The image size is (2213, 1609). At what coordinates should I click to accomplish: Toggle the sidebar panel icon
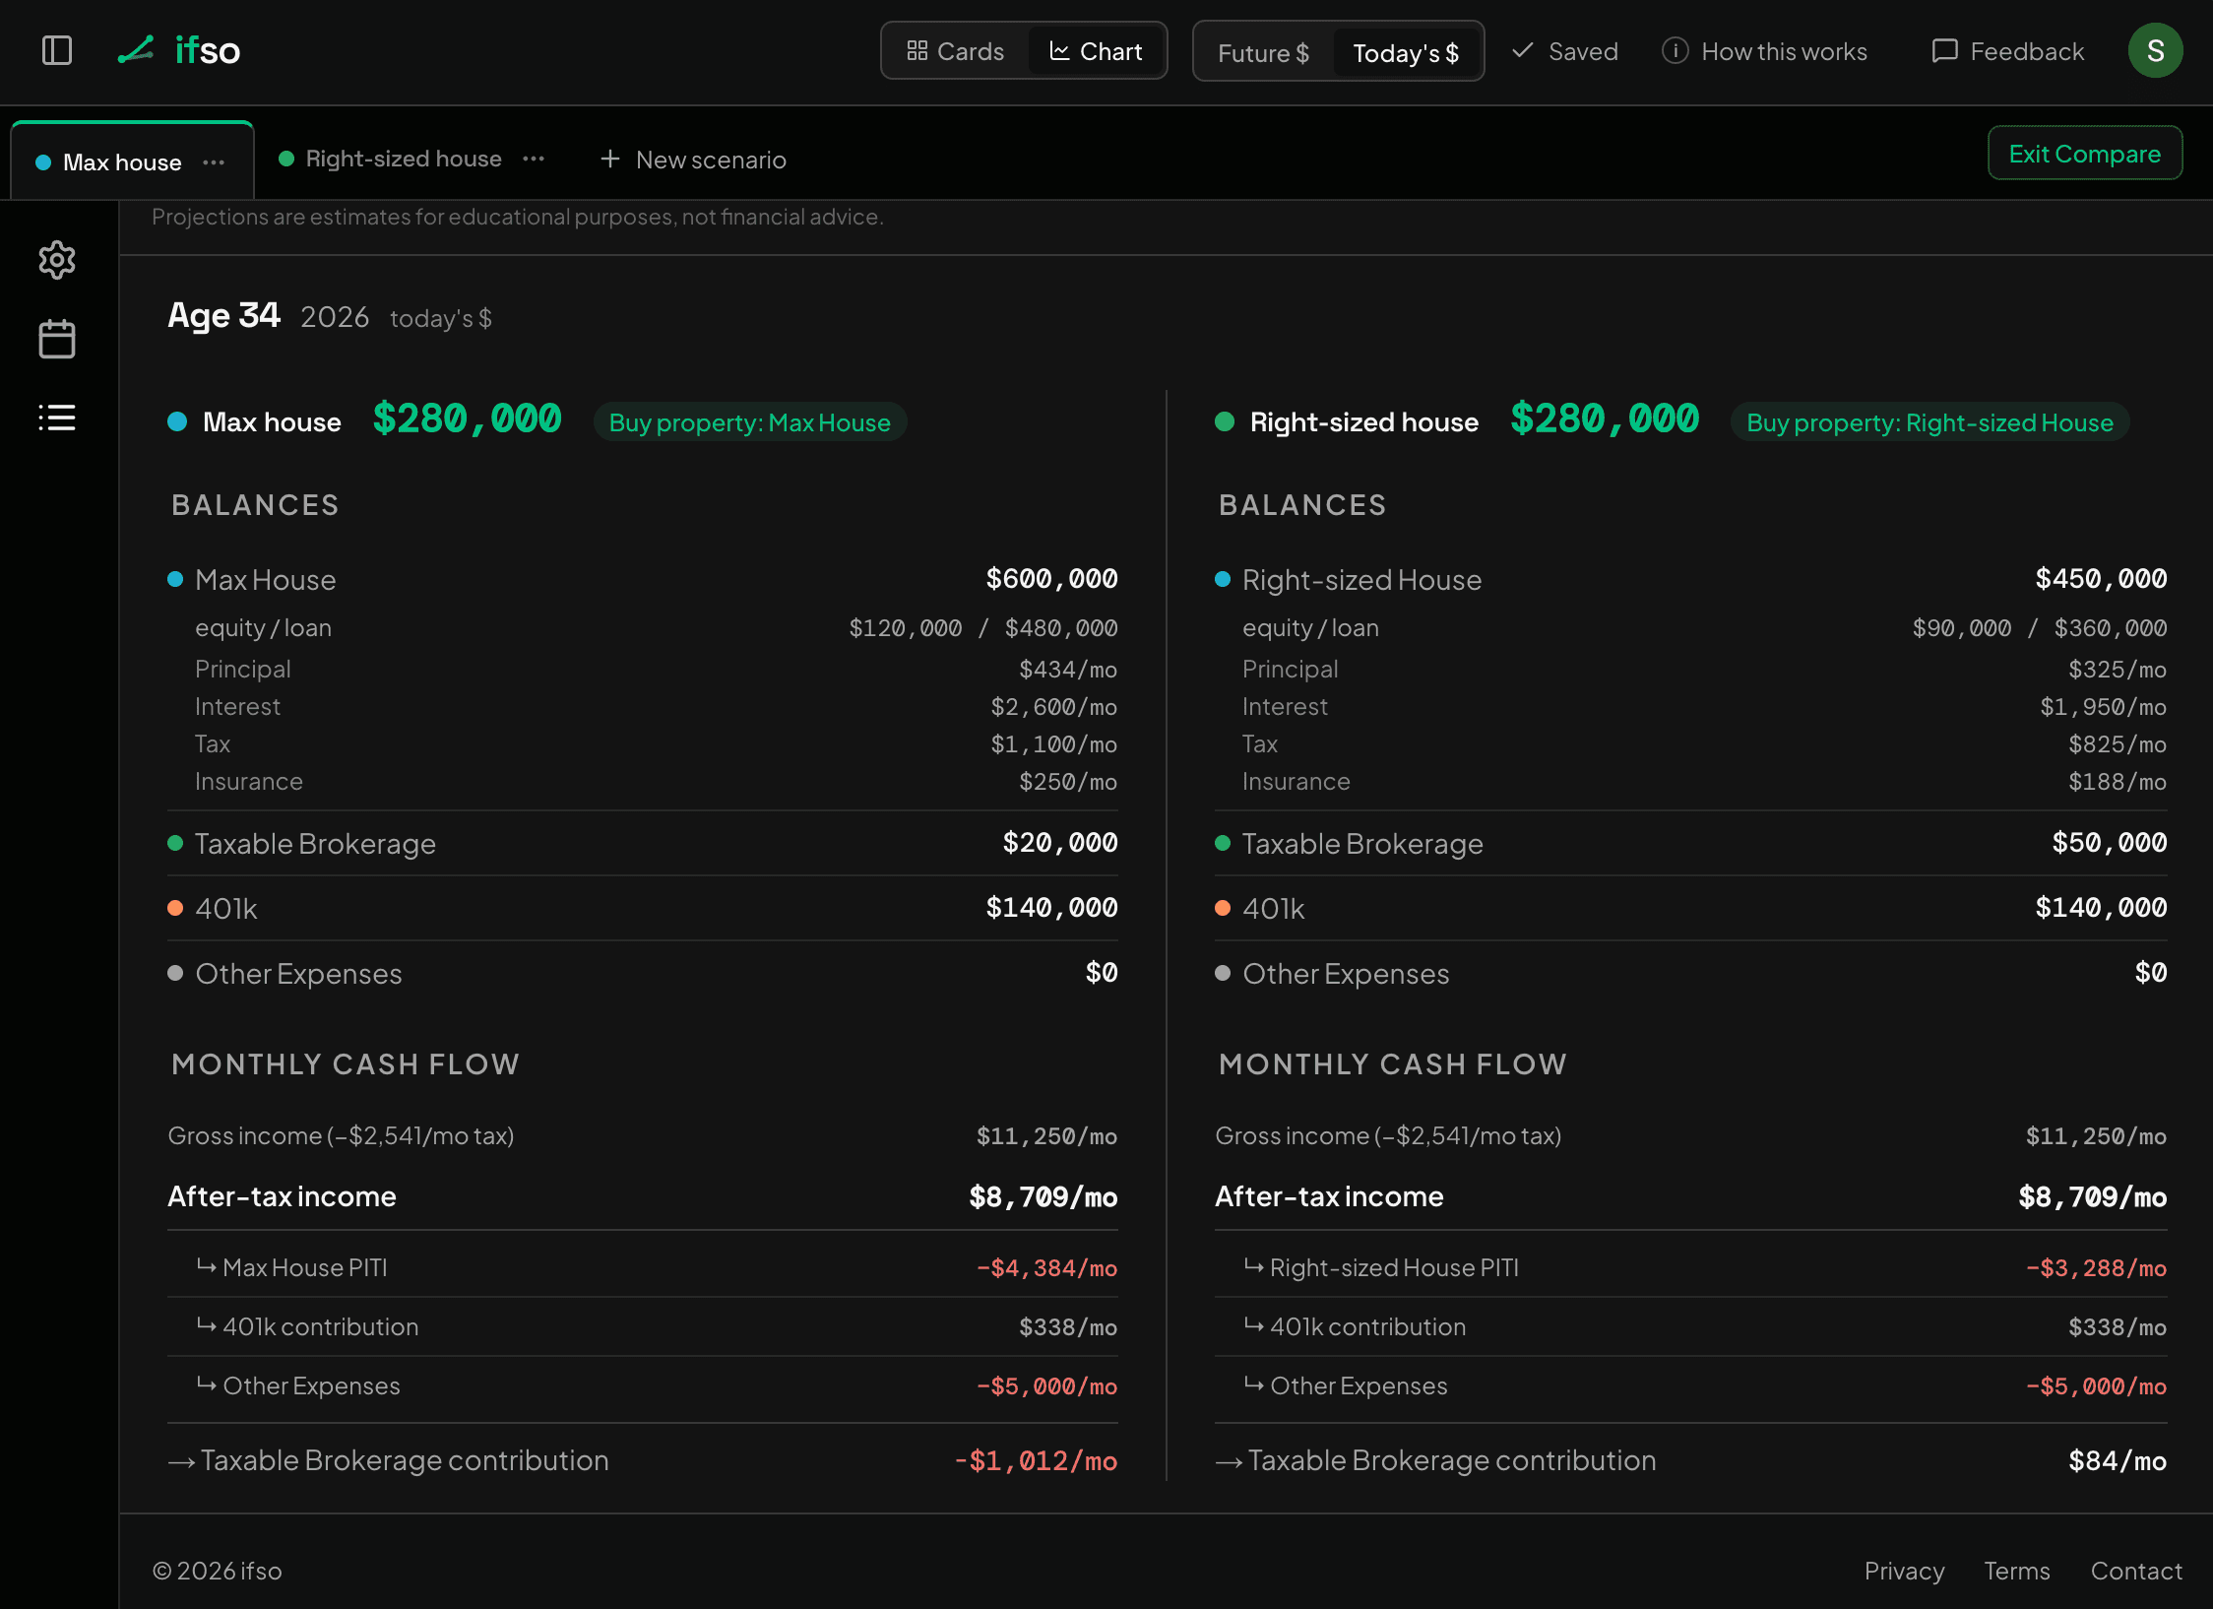57,50
